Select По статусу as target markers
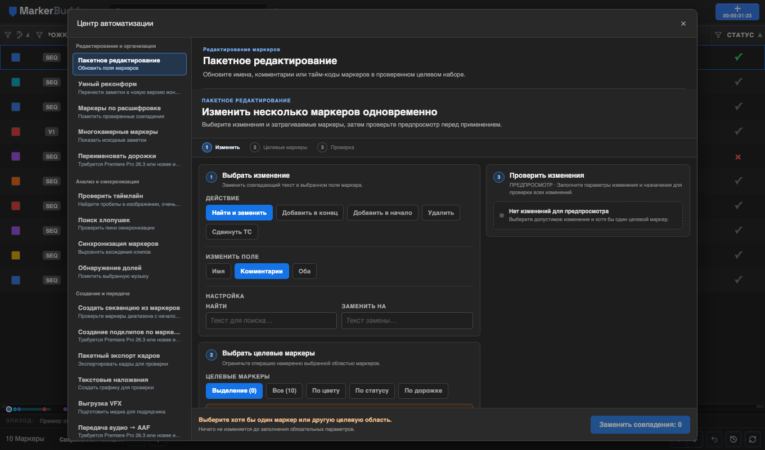This screenshot has height=450, width=765. pos(372,390)
